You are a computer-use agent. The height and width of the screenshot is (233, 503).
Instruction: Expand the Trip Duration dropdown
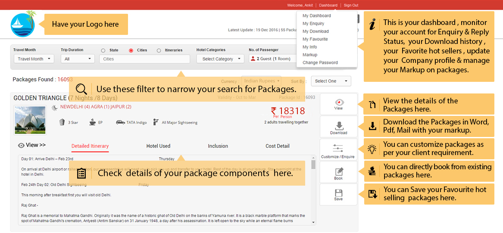78,59
